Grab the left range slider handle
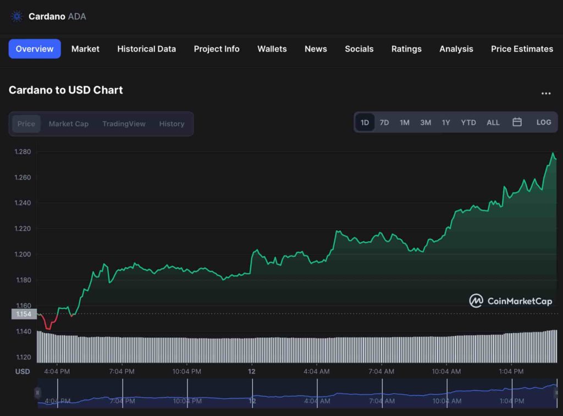Screen dimensions: 563x416 click(x=37, y=392)
